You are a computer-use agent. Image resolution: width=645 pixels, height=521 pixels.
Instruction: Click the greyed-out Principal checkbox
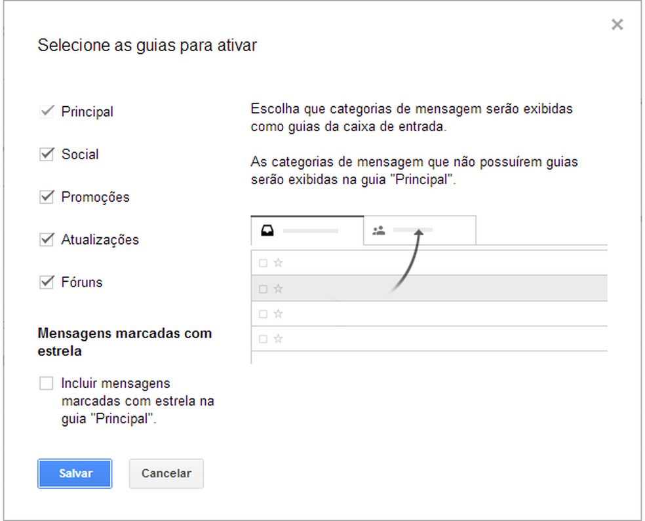47,111
